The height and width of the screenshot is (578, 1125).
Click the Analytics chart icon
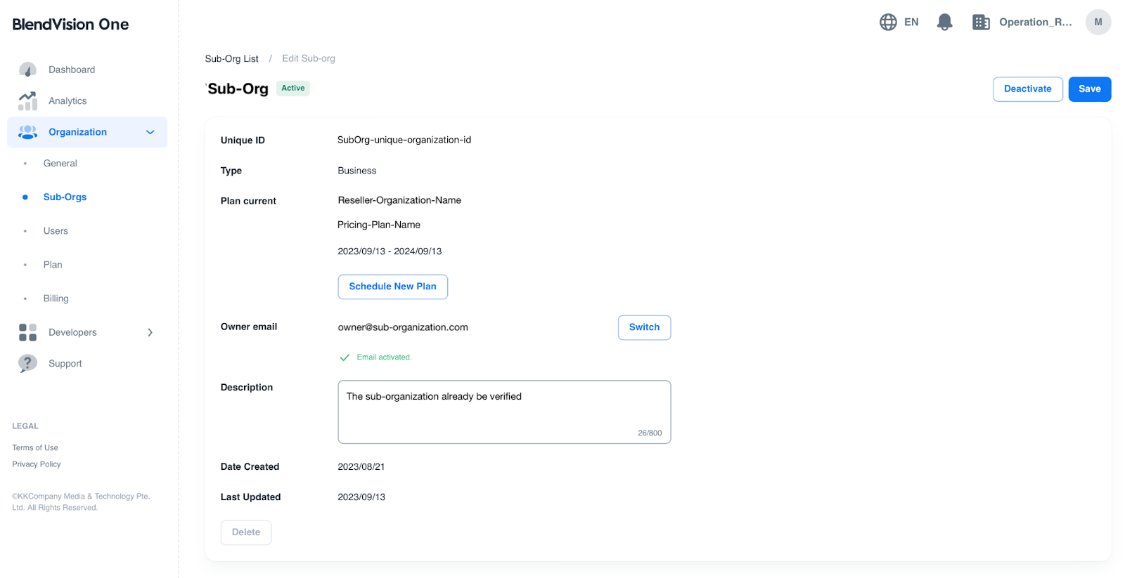(27, 101)
